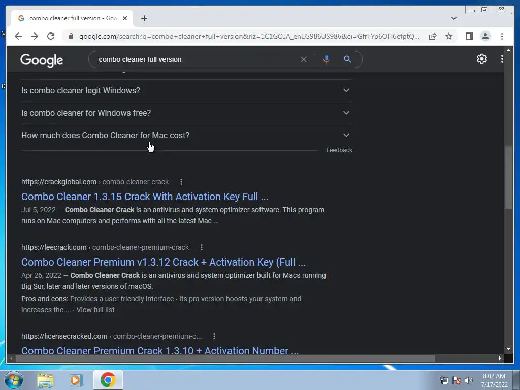
Task: View site info via padlock icon
Action: [71, 36]
